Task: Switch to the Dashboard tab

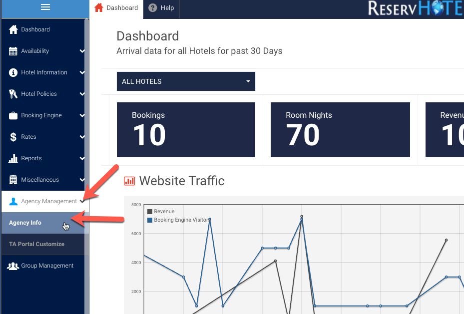Action: coord(116,8)
